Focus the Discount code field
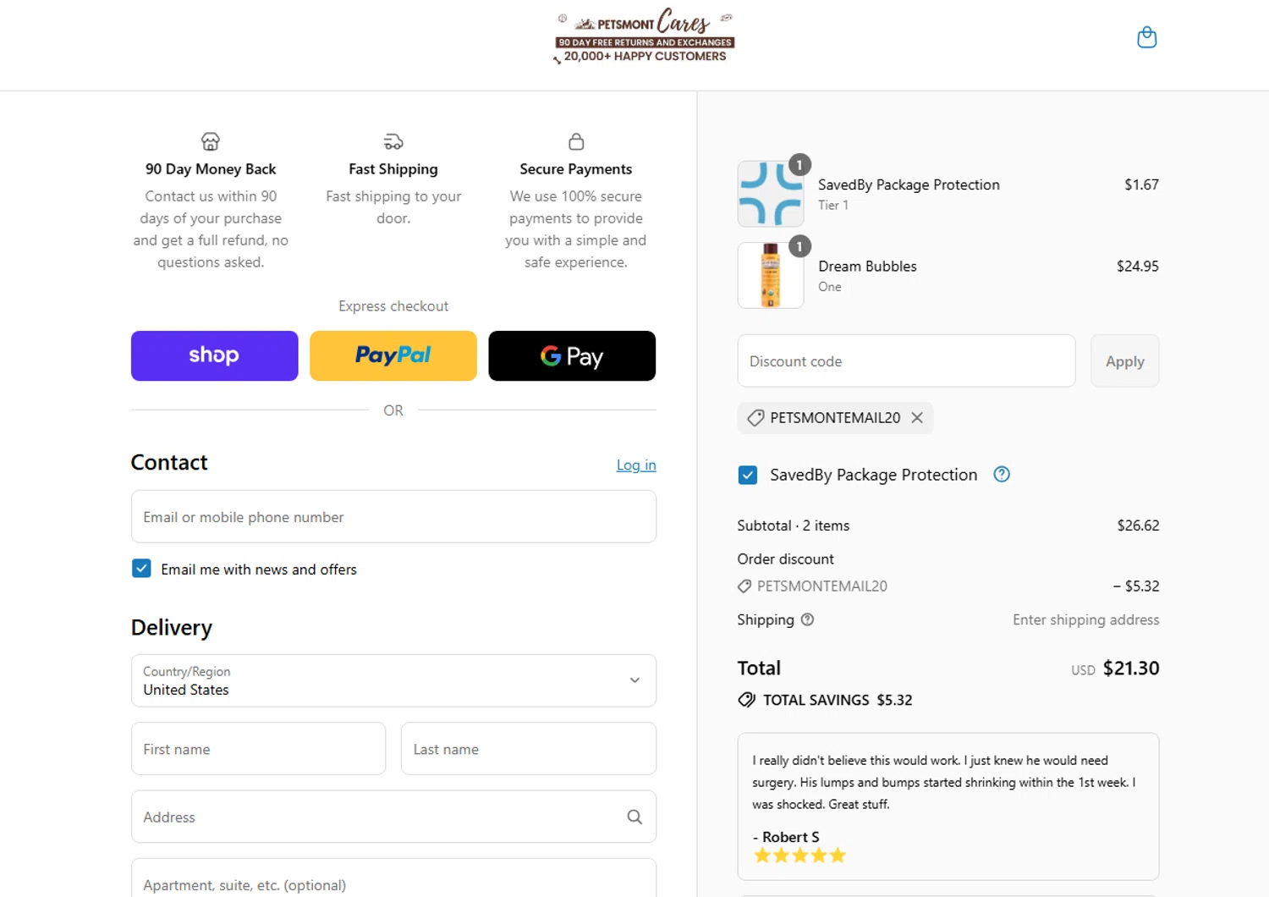Viewport: 1269px width, 897px height. click(x=907, y=361)
